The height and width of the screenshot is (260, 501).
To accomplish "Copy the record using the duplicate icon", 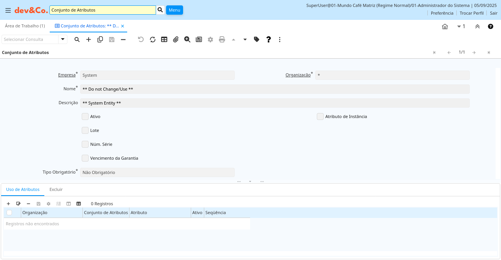I will pos(100,39).
